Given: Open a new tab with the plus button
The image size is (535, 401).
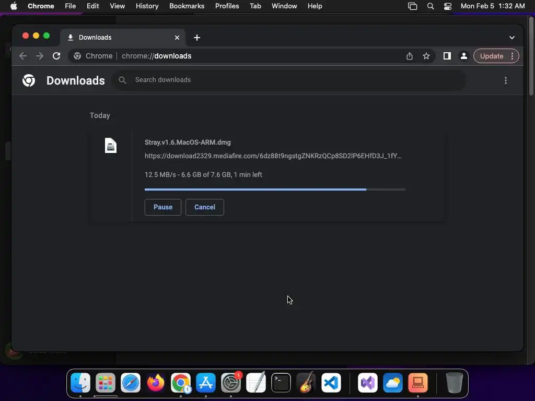Looking at the screenshot, I should [x=197, y=38].
